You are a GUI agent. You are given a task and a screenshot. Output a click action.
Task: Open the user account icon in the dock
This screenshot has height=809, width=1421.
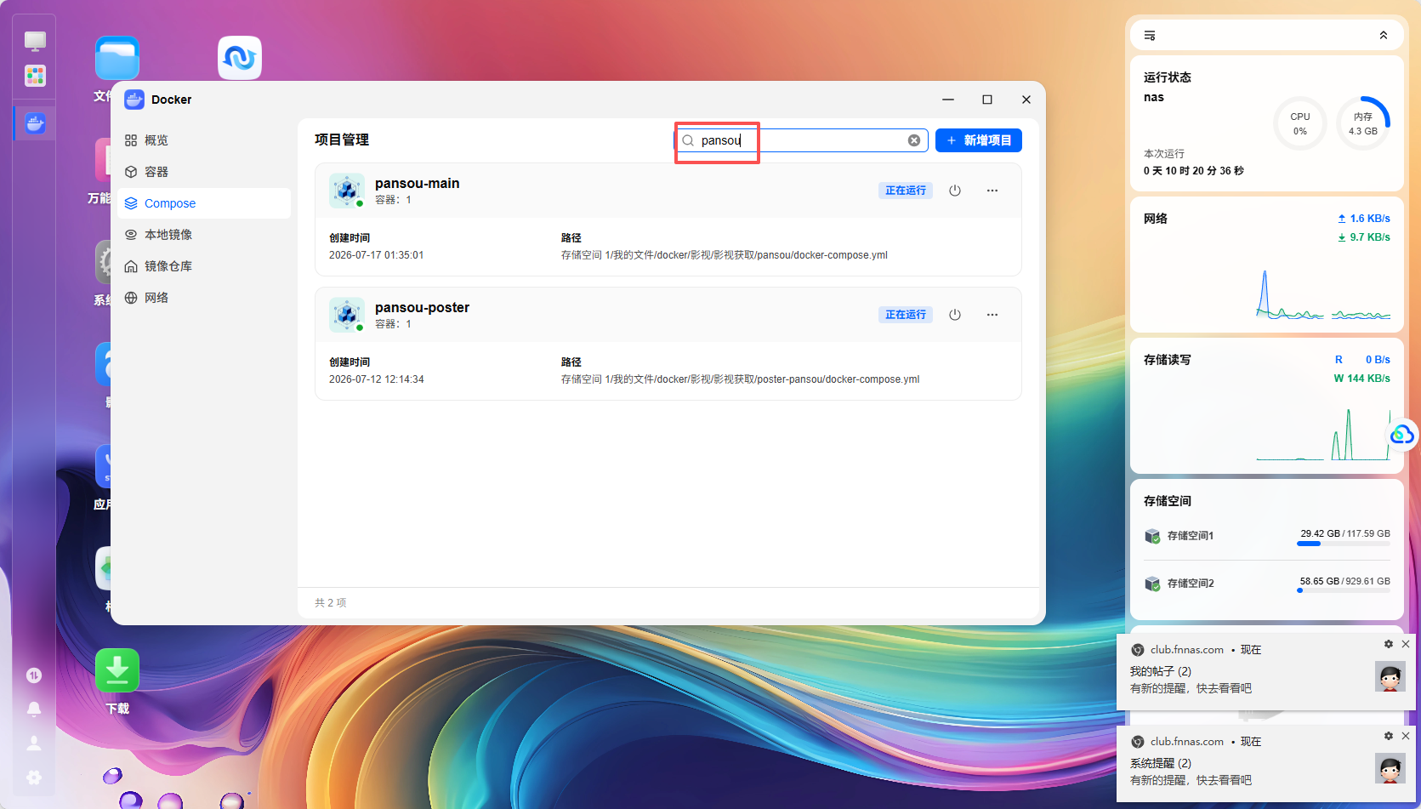pos(34,743)
